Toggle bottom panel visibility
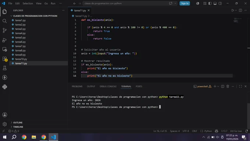 click(x=215, y=3)
